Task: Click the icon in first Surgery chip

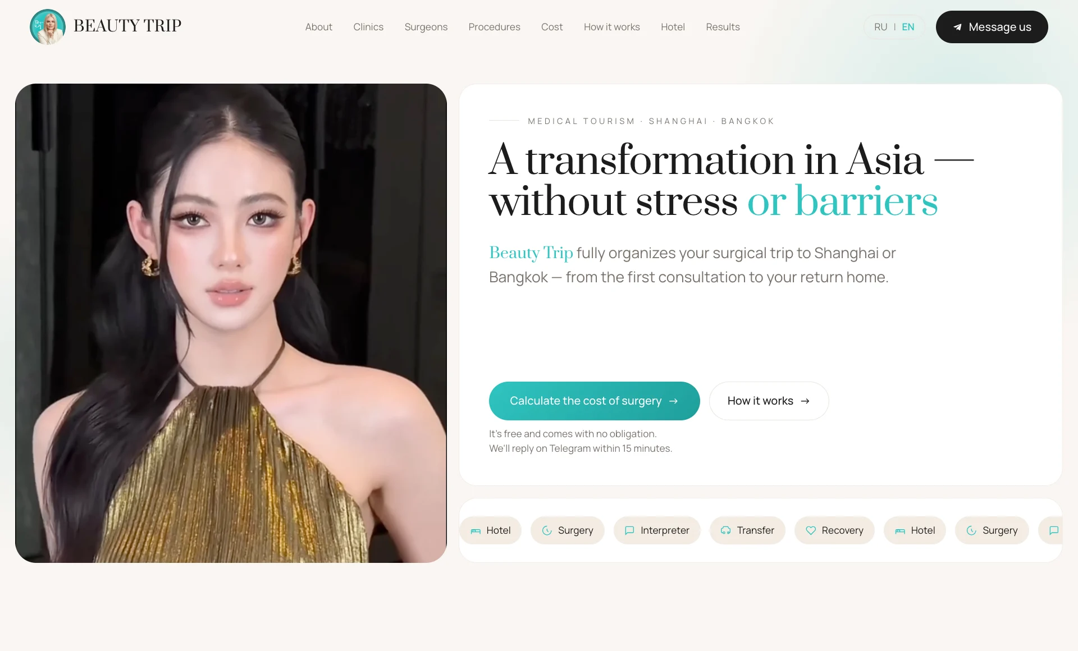Action: [547, 531]
